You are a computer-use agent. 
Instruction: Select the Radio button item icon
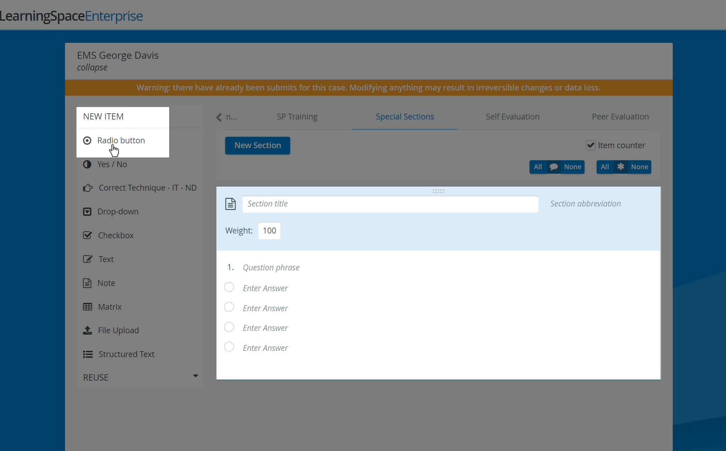(87, 141)
